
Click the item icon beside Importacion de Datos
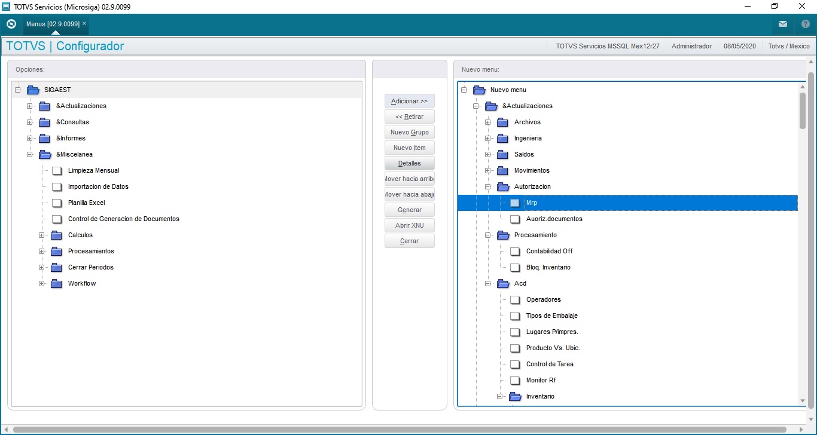click(x=57, y=186)
